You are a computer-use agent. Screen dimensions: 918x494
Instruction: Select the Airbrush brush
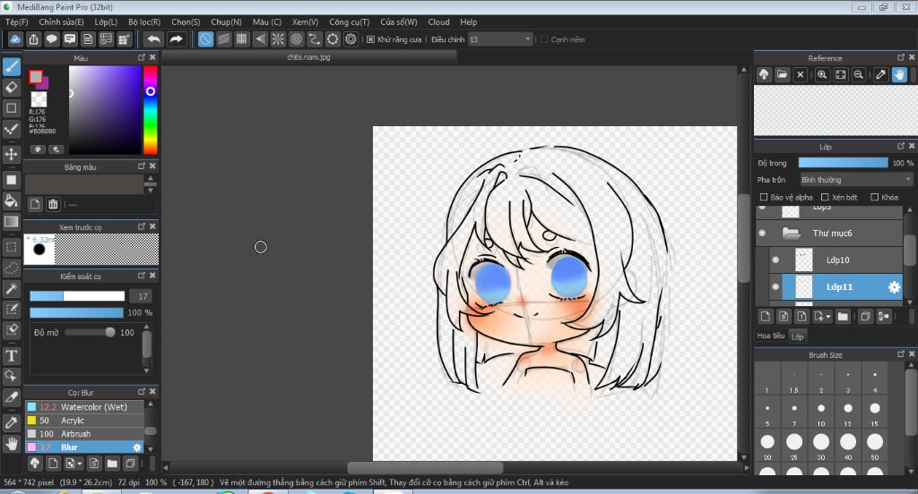pyautogui.click(x=84, y=434)
